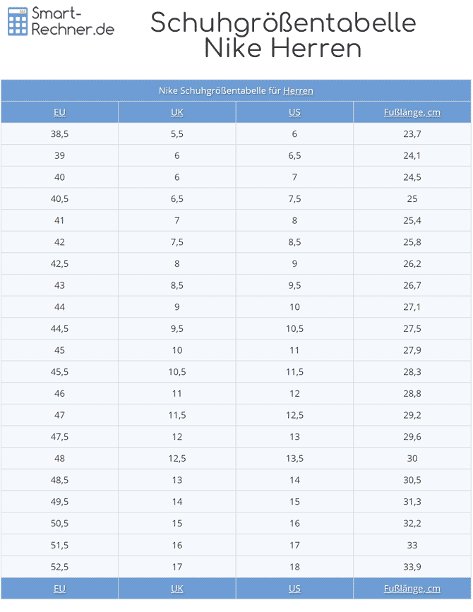Click the top header Fußlänge, cm link
The image size is (473, 612).
(x=412, y=112)
